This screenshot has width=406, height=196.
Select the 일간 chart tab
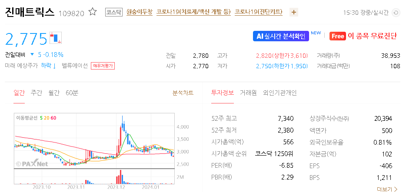coord(19,93)
